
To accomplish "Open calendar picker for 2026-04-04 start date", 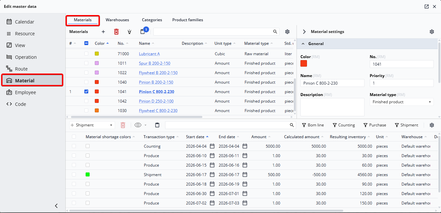I will [212, 146].
